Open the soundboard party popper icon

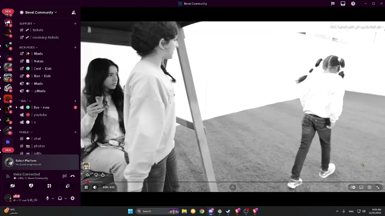click(68, 186)
